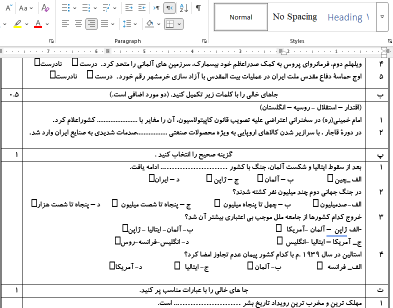Check option د آمریکا box in Stalin question
The height and width of the screenshot is (308, 393).
(x=112, y=265)
